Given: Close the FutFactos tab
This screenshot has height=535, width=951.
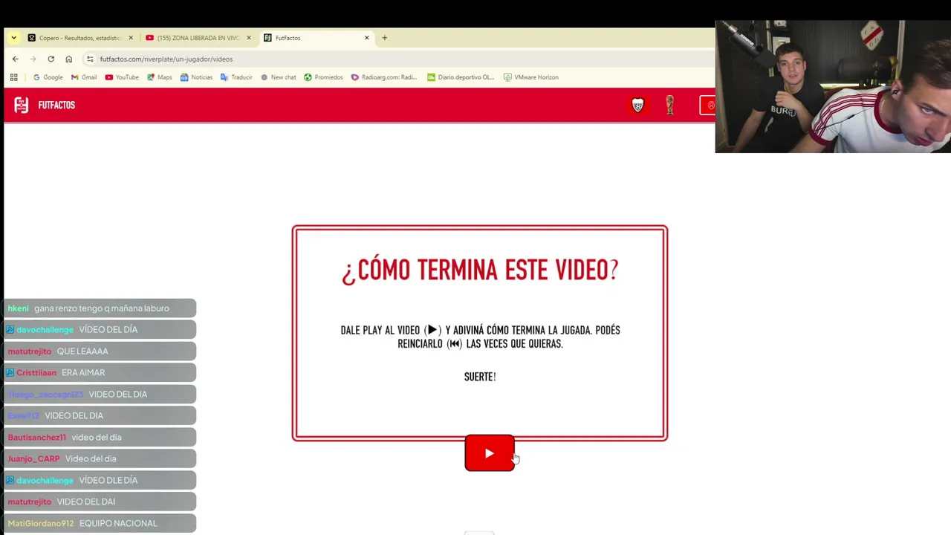Looking at the screenshot, I should [366, 38].
